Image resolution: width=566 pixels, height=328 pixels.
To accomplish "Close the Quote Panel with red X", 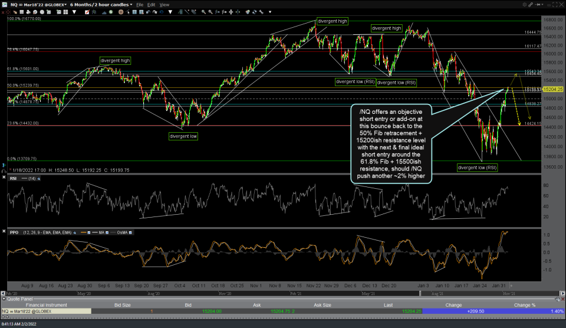I will click(562, 299).
